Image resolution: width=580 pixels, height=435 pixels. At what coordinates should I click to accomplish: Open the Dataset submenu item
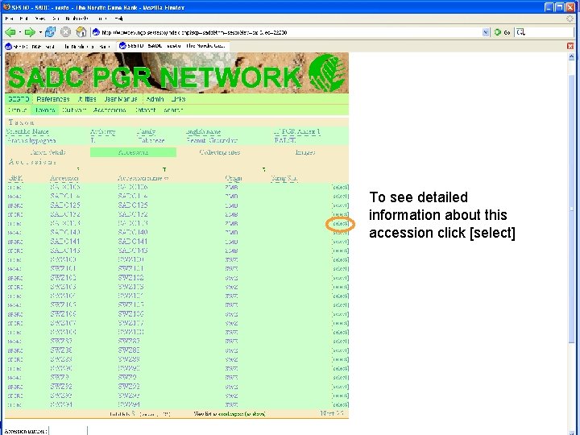pyautogui.click(x=145, y=110)
